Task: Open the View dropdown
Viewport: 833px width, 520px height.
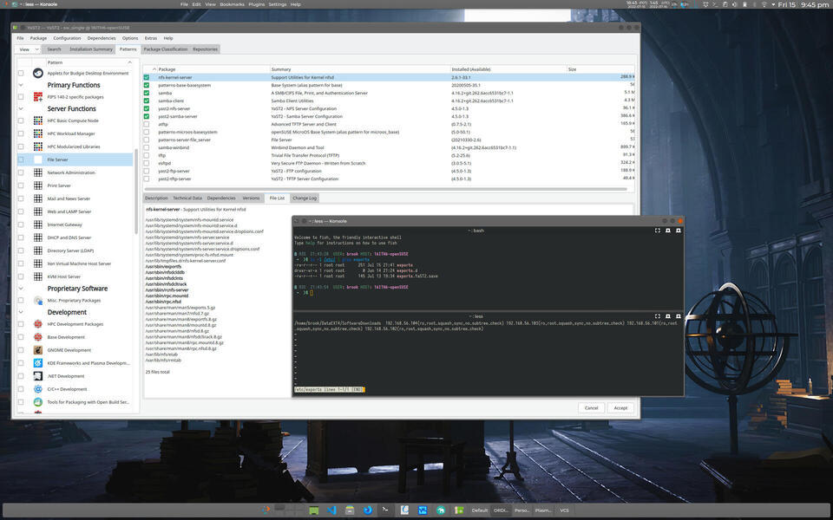Action: point(28,49)
